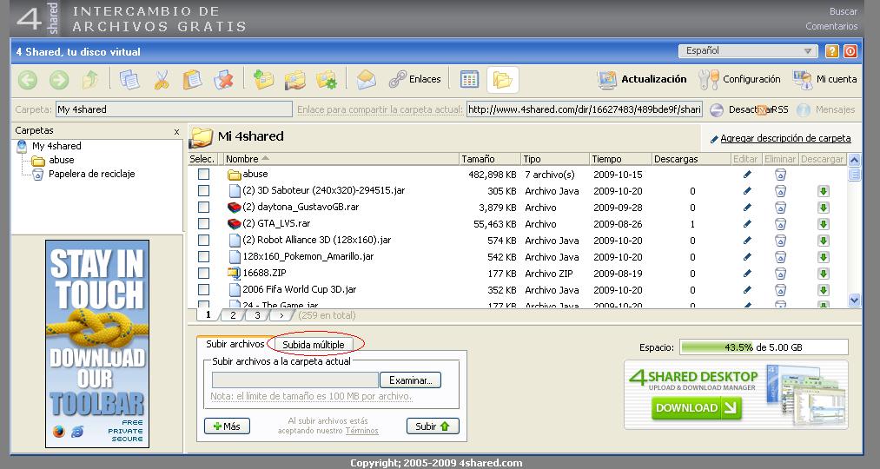Select 128x160_Pokemon_Amarillo.jar checkbox

tap(204, 256)
